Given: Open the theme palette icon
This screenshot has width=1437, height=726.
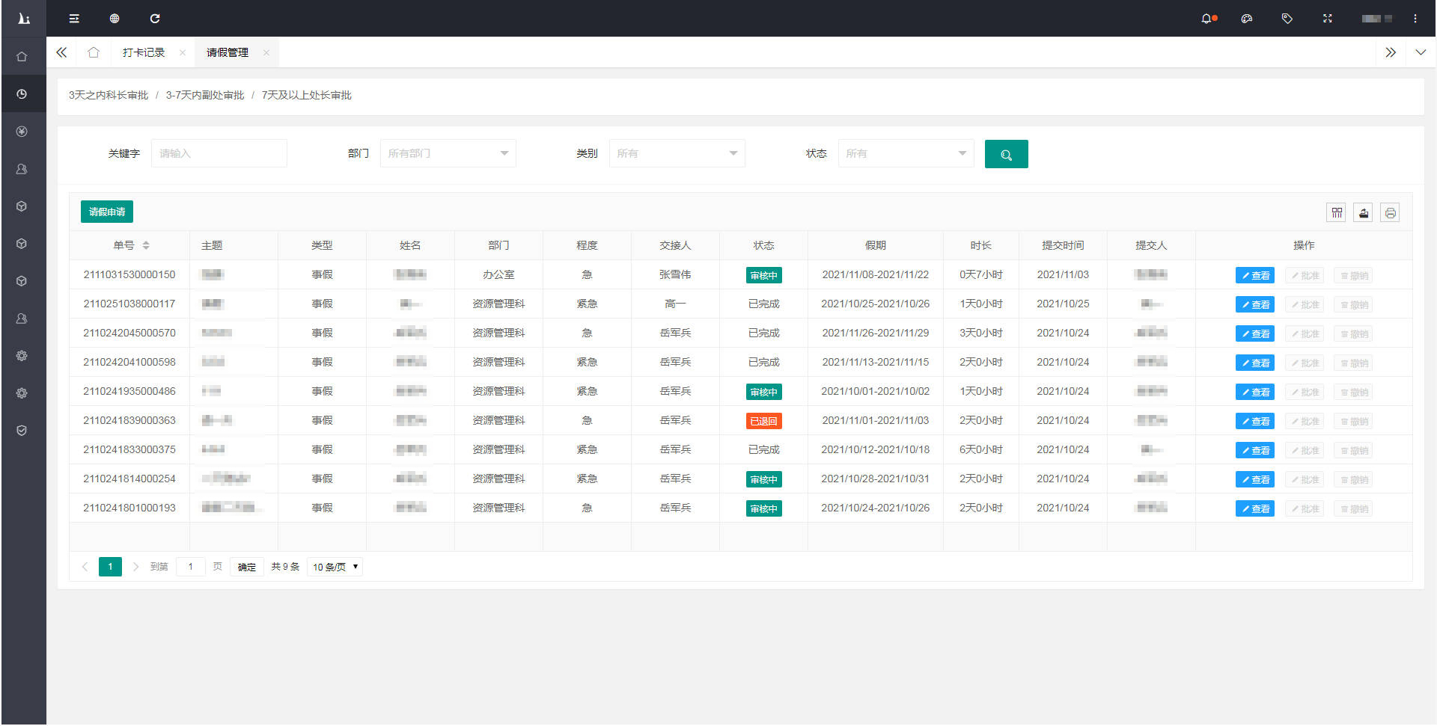Looking at the screenshot, I should pos(1246,19).
